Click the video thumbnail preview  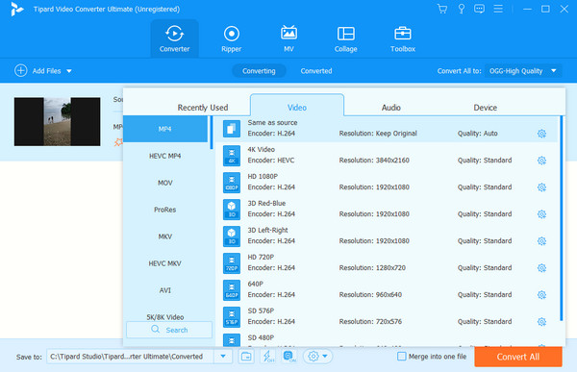tap(57, 121)
